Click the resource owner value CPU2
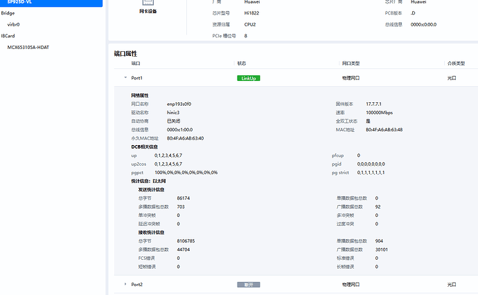 point(250,24)
